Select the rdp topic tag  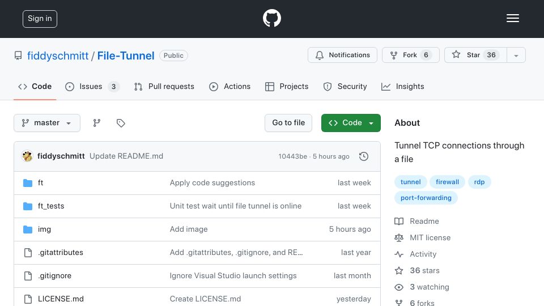(479, 182)
